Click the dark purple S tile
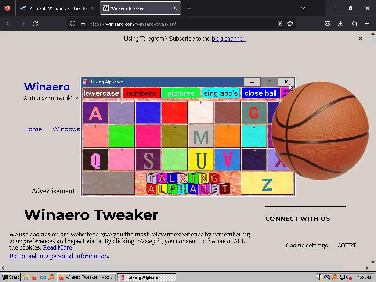The image size is (376, 282). (x=148, y=159)
